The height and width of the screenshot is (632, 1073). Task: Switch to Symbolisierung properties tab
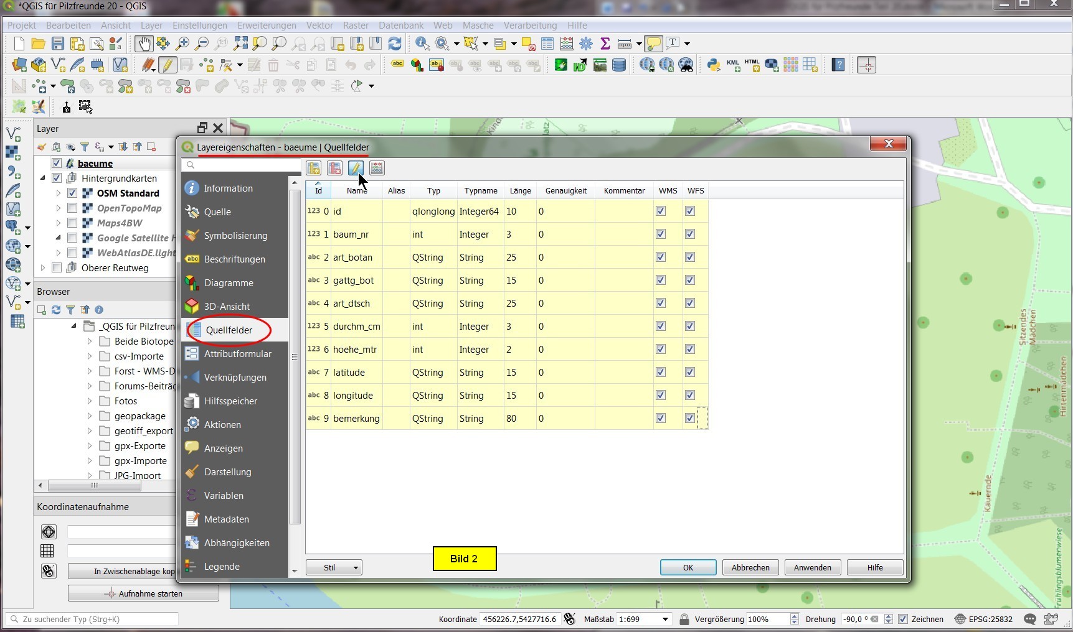235,236
